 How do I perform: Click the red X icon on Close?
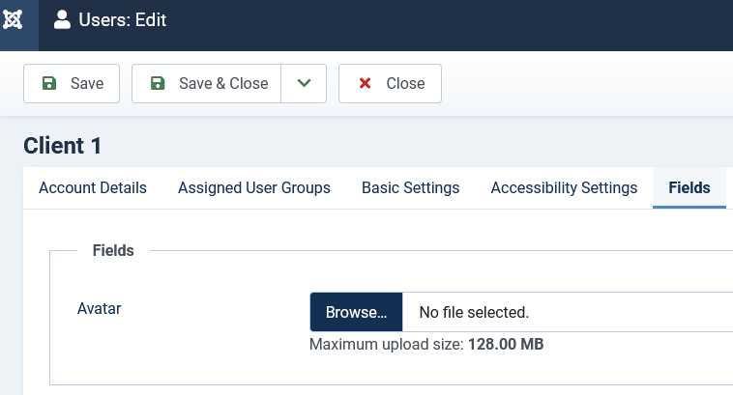365,84
